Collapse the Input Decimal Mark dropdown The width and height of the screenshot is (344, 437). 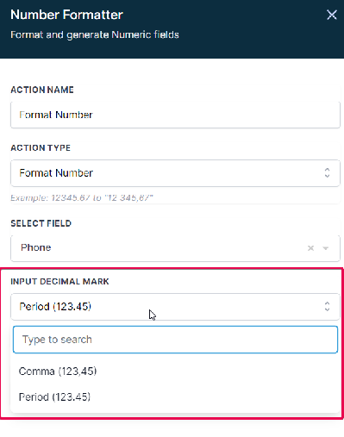pyautogui.click(x=175, y=307)
